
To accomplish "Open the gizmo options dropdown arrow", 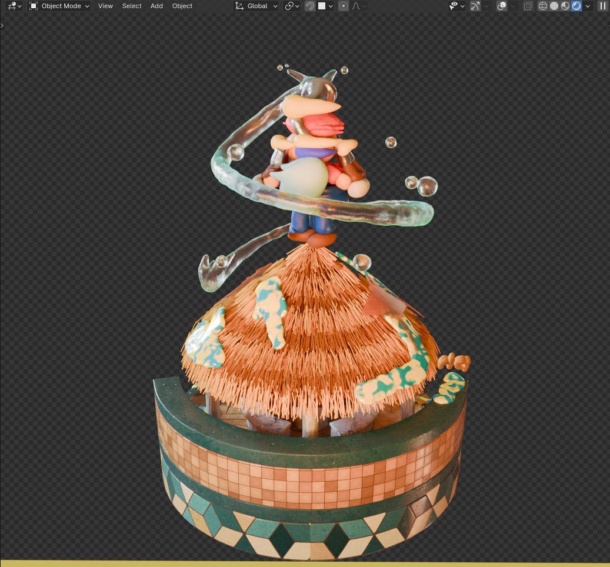I will [x=486, y=6].
